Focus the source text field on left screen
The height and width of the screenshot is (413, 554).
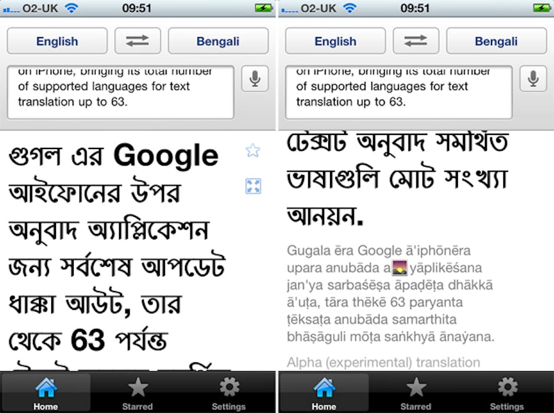pyautogui.click(x=120, y=92)
